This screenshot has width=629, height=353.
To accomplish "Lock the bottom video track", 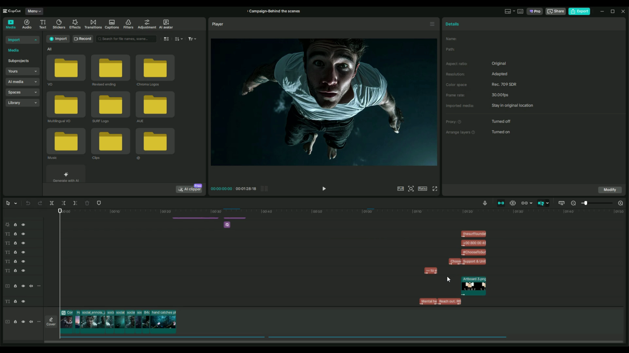I will pyautogui.click(x=15, y=322).
